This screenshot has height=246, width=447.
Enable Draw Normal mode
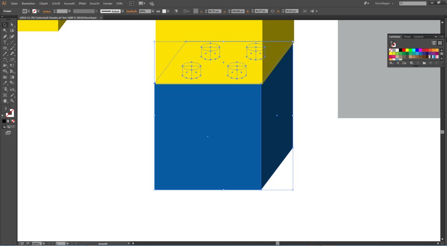(4, 127)
